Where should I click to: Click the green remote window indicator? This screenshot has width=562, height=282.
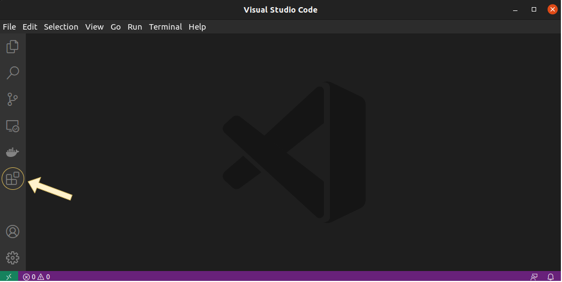9,277
